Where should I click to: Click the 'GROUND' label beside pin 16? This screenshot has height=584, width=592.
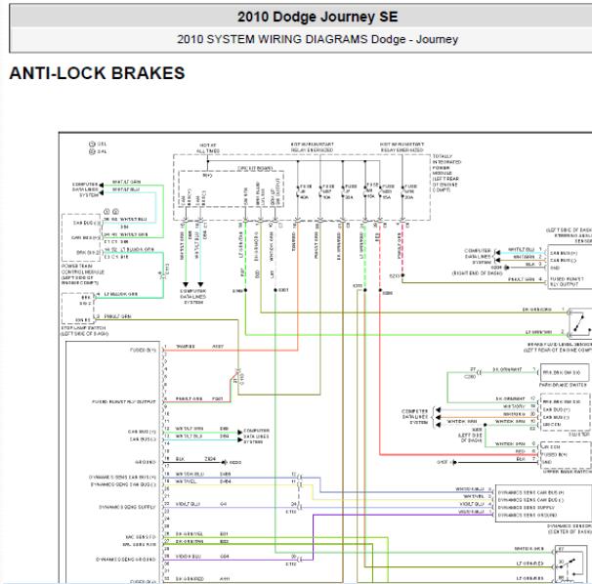coord(146,462)
